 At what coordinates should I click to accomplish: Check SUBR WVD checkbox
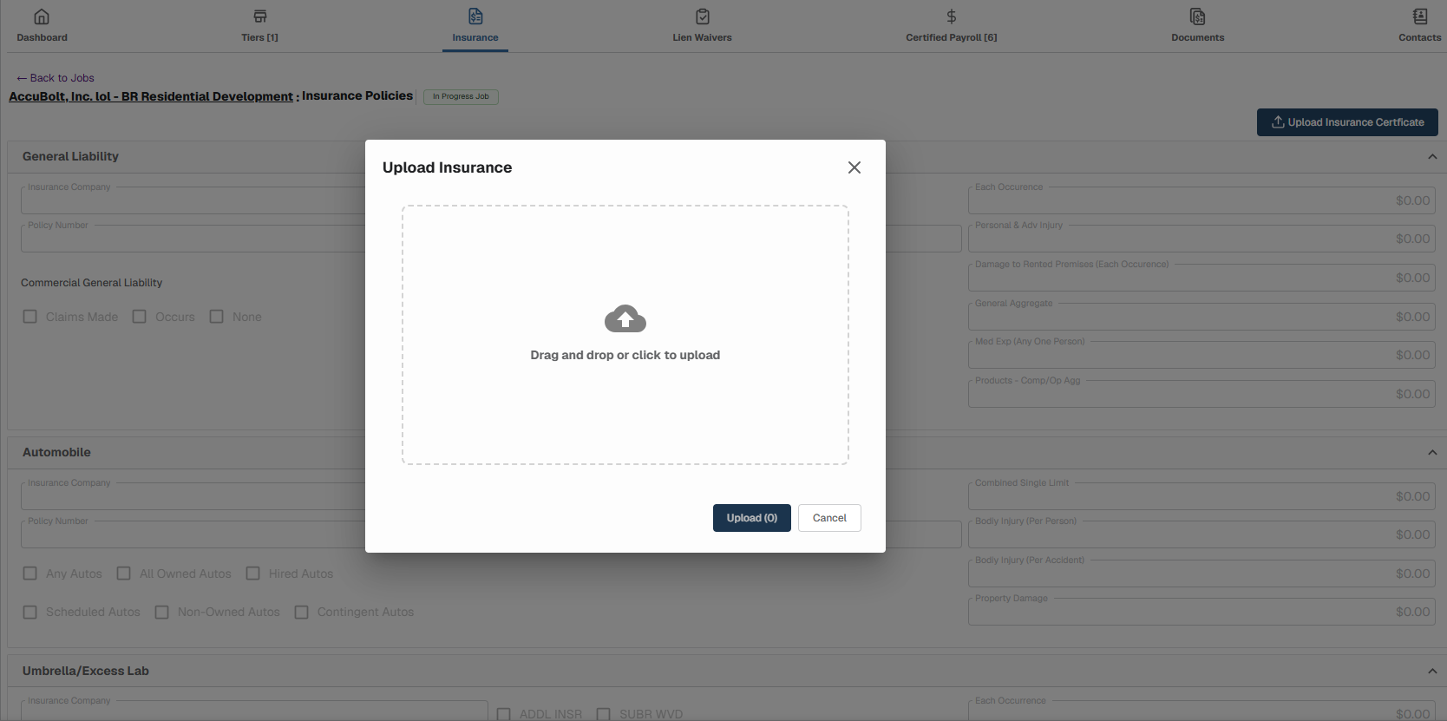[x=604, y=714]
